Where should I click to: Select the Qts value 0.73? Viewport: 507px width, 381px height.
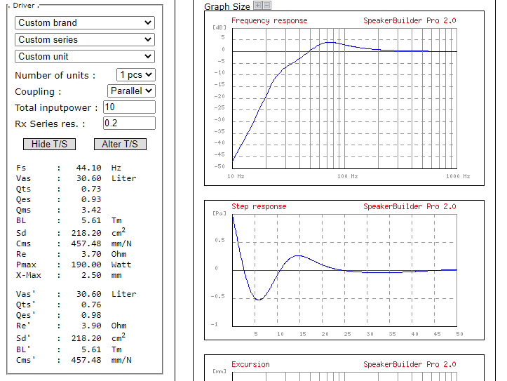(91, 189)
